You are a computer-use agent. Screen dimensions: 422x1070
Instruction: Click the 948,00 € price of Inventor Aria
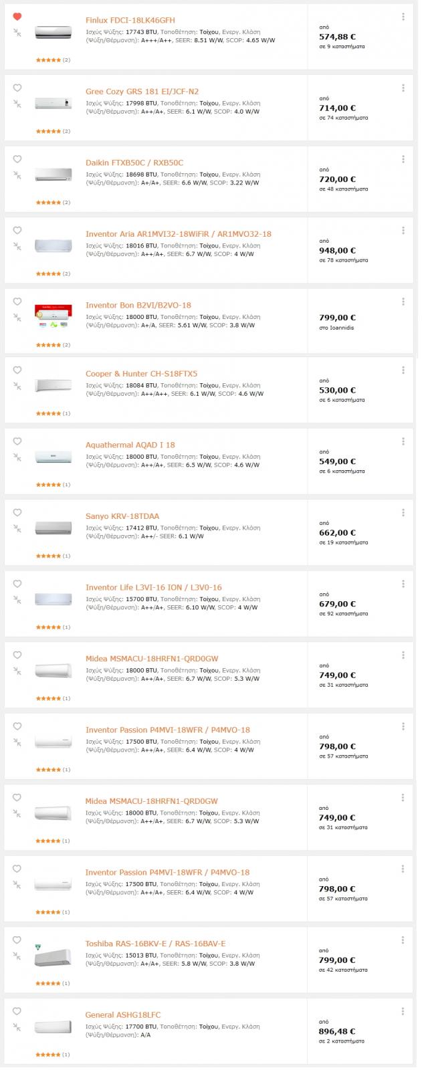point(338,251)
